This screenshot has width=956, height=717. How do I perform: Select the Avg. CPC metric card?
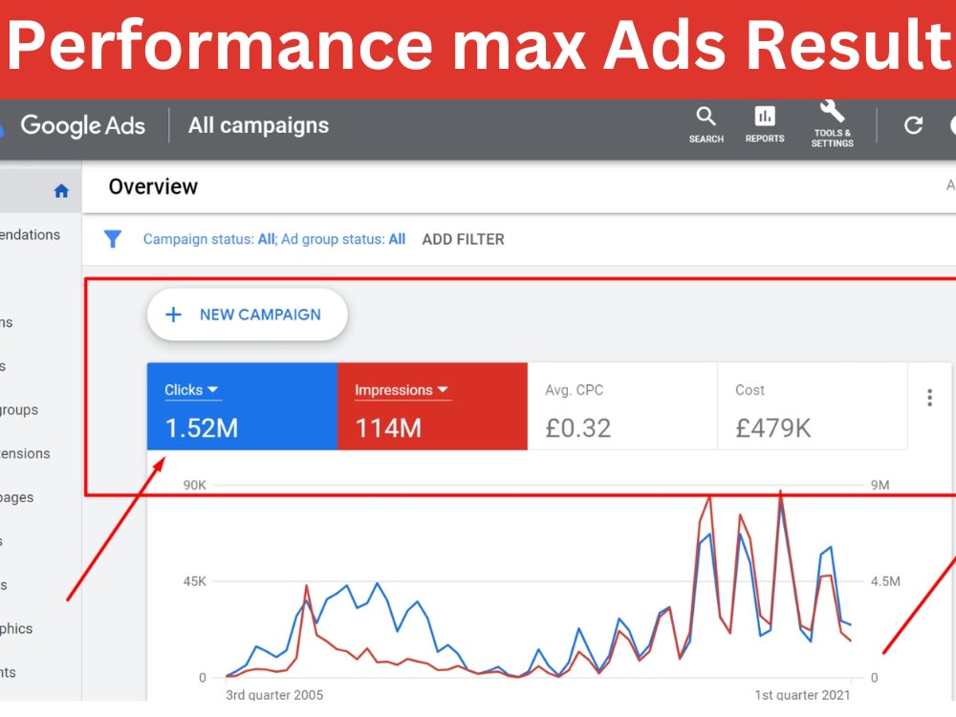point(622,406)
